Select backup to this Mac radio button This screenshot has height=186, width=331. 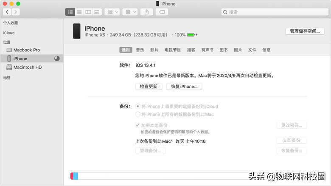coord(137,114)
